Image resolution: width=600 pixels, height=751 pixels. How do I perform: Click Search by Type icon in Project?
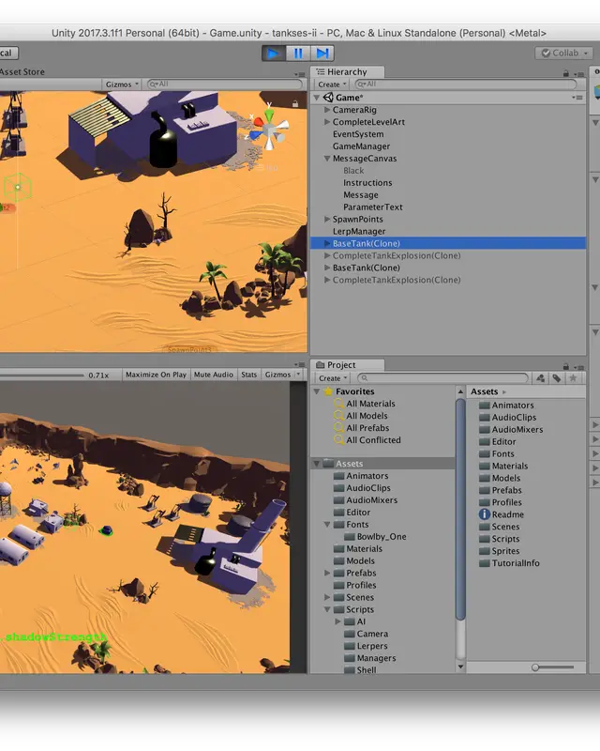[x=541, y=378]
